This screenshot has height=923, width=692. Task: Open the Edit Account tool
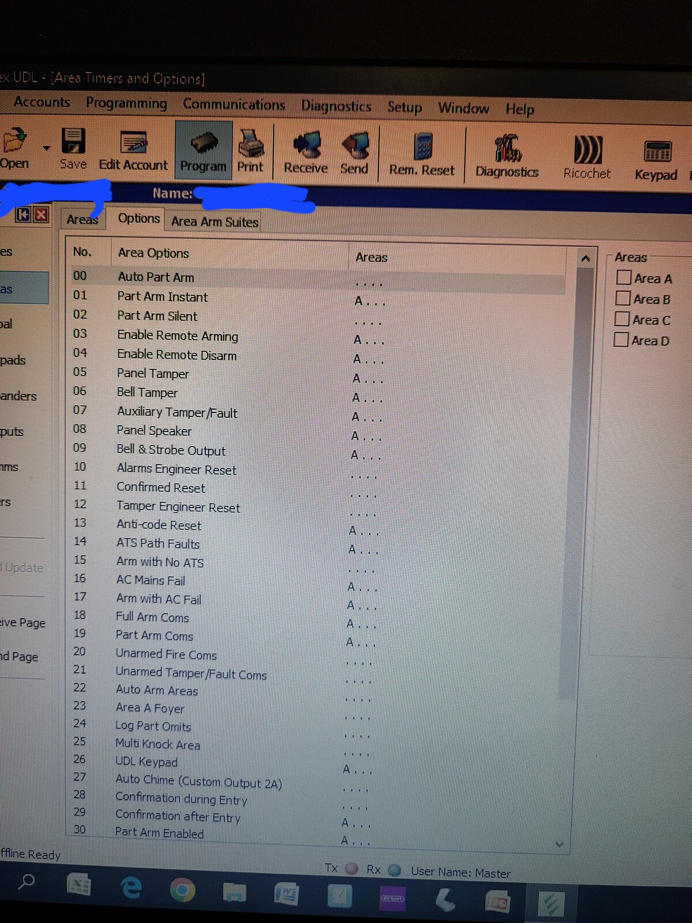(133, 144)
